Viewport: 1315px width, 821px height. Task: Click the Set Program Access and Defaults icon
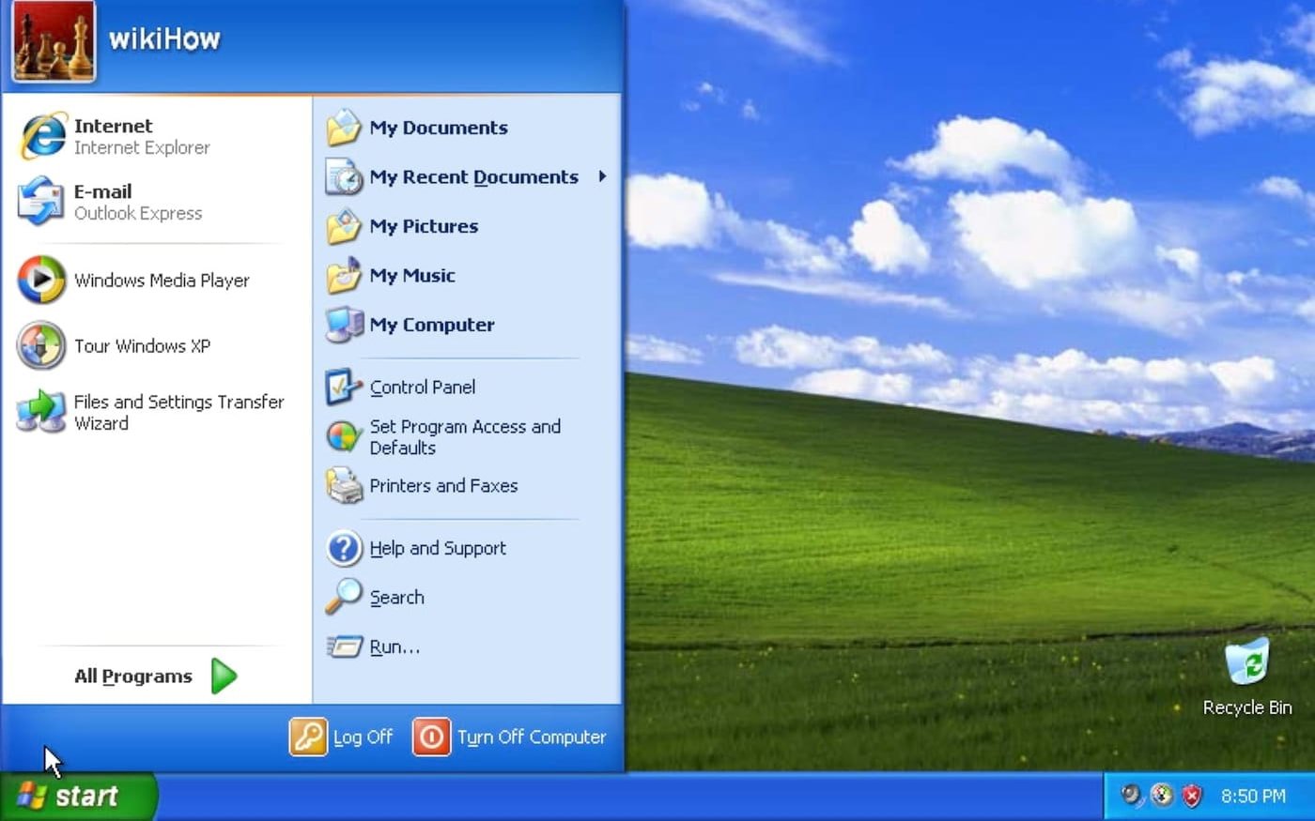tap(344, 436)
